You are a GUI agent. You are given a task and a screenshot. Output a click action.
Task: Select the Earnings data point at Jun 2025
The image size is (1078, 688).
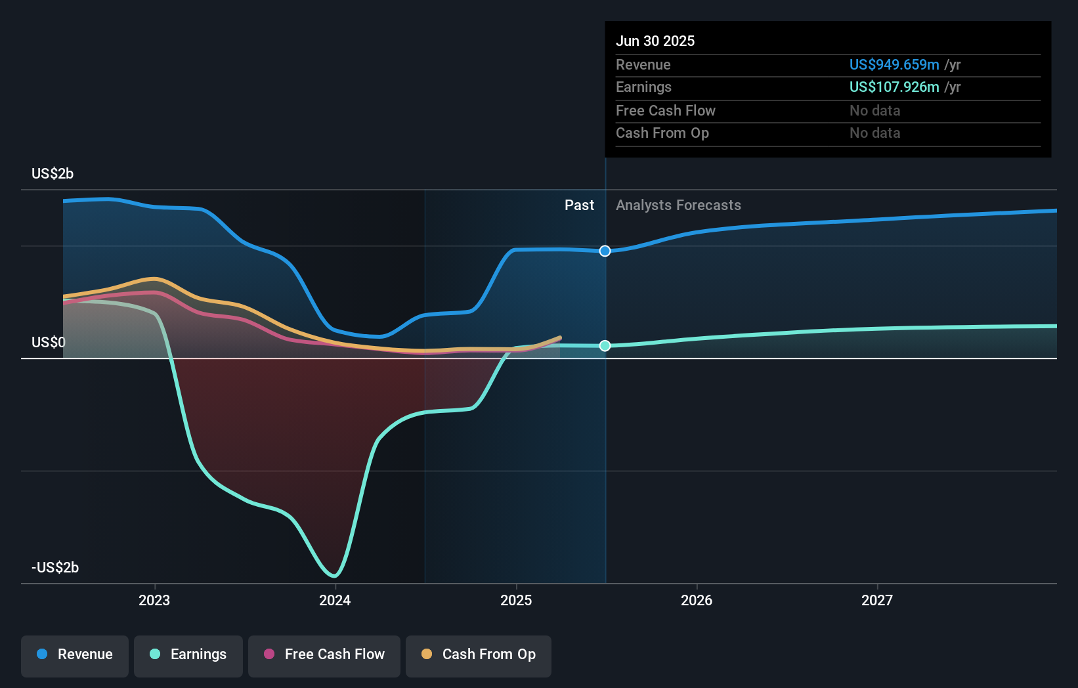click(605, 346)
